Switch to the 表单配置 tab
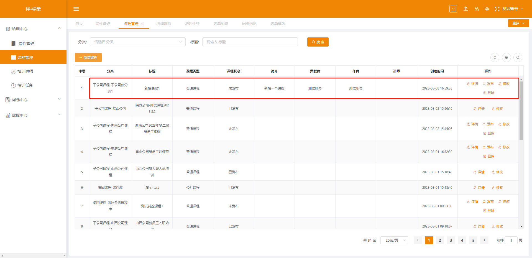 pyautogui.click(x=221, y=24)
